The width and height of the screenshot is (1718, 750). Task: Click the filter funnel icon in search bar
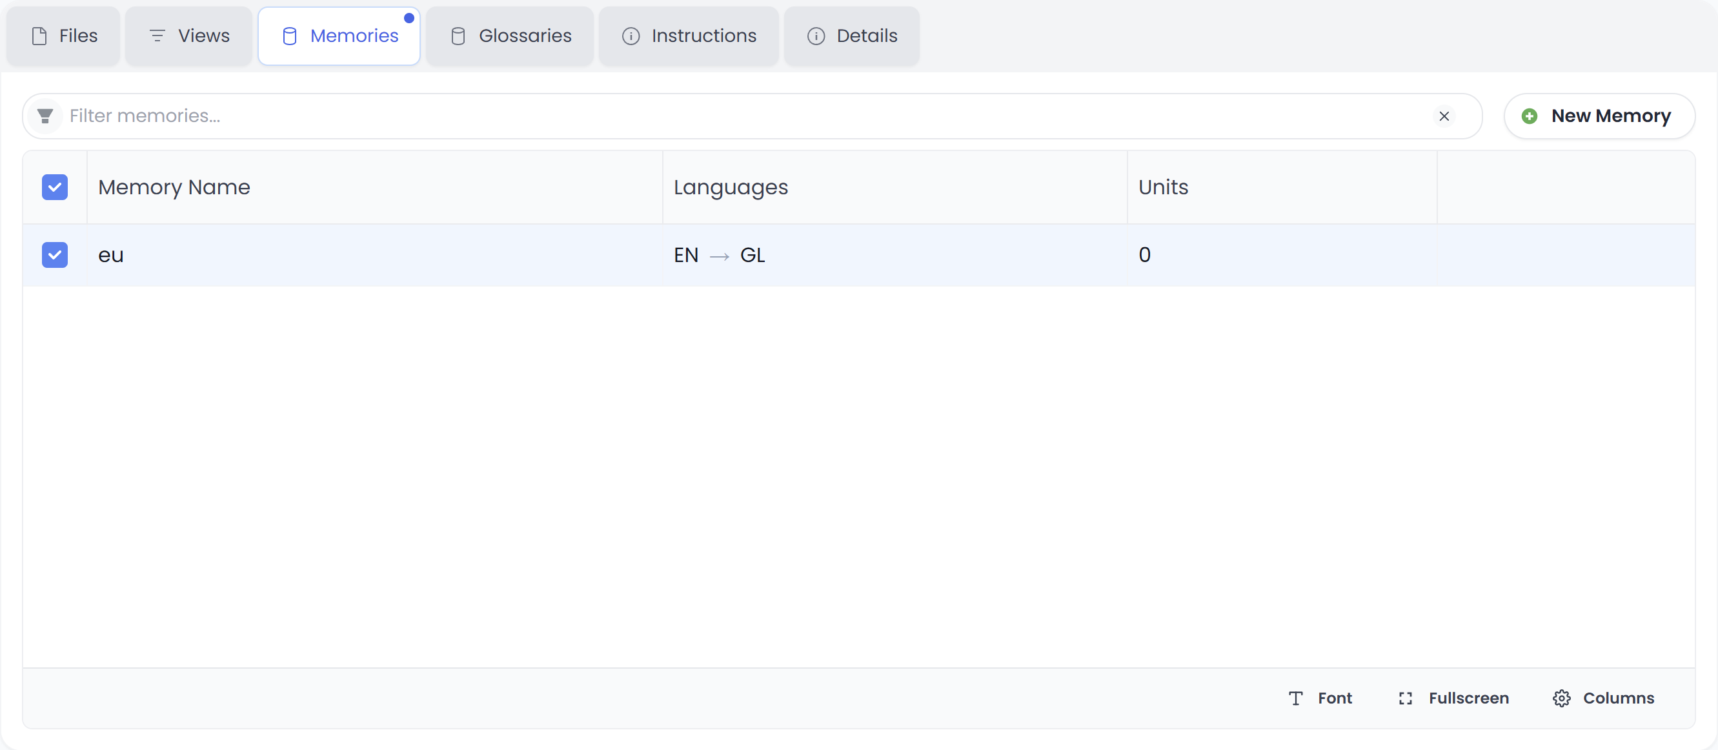[x=45, y=116]
